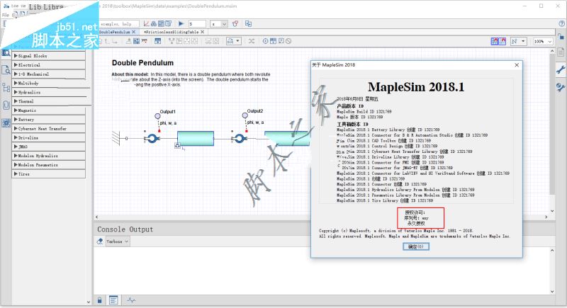
Task: Click the Output2 probe circle
Action: click(245, 115)
